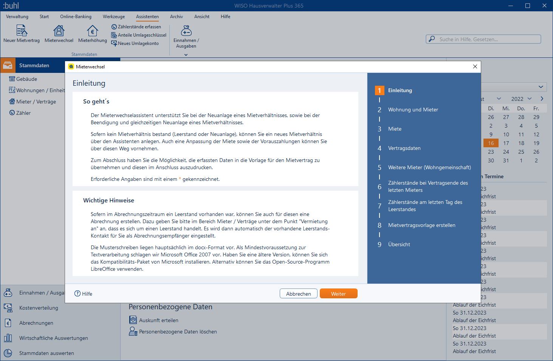Click the Neuer Mietvertrag ribbon icon
The image size is (553, 361).
coord(22,34)
